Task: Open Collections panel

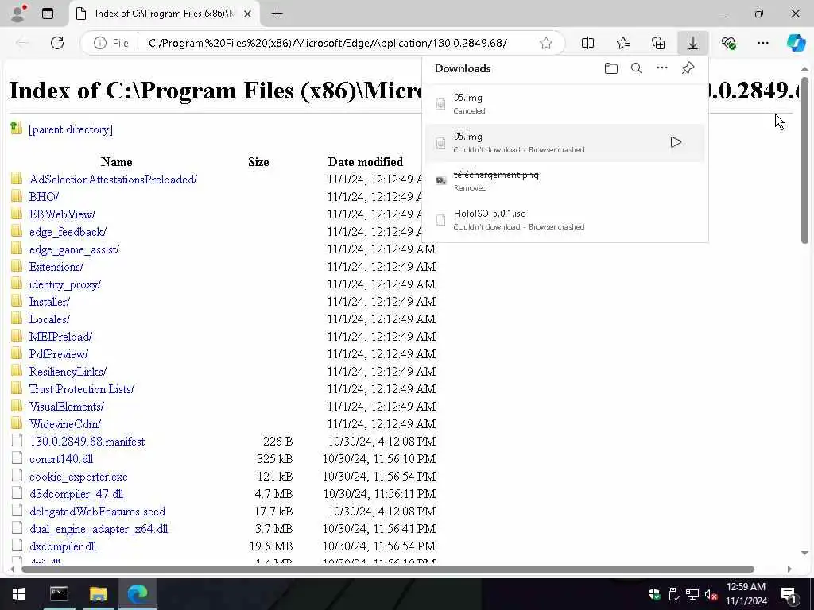Action: click(657, 43)
